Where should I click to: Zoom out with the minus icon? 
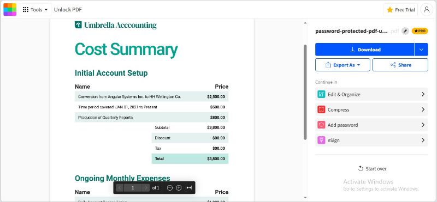pos(170,187)
